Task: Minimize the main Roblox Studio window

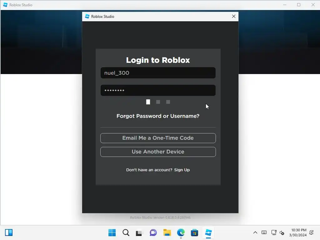Action: coord(285,5)
